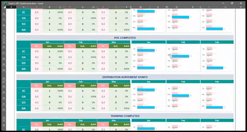This screenshot has width=247, height=132.
Task: Select cyan ZC bar in DISTRIBUTION AGREEMENT Jan chart
Action: (146, 90)
